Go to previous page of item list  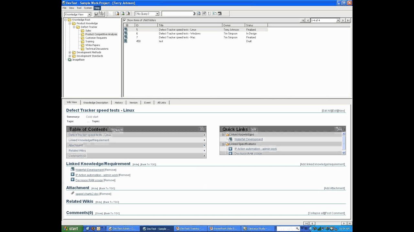tap(308, 20)
